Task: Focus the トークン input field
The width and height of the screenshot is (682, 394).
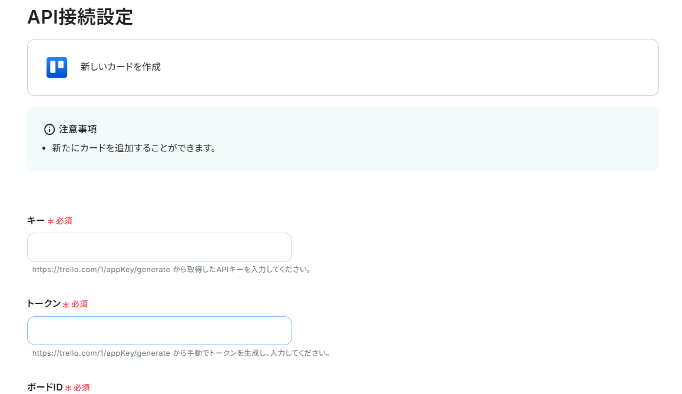Action: [160, 330]
